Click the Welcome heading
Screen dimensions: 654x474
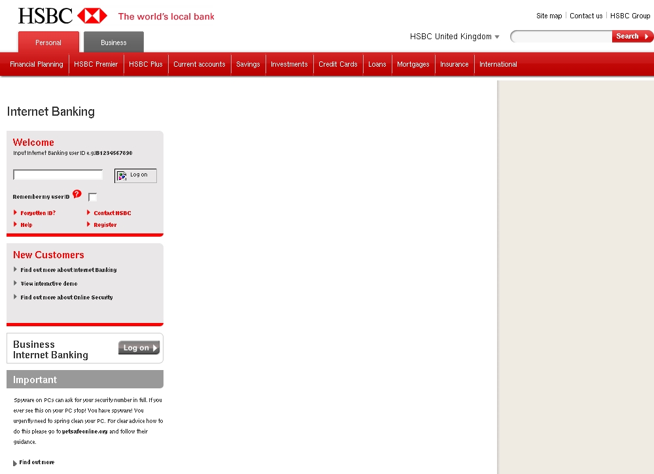click(x=33, y=142)
